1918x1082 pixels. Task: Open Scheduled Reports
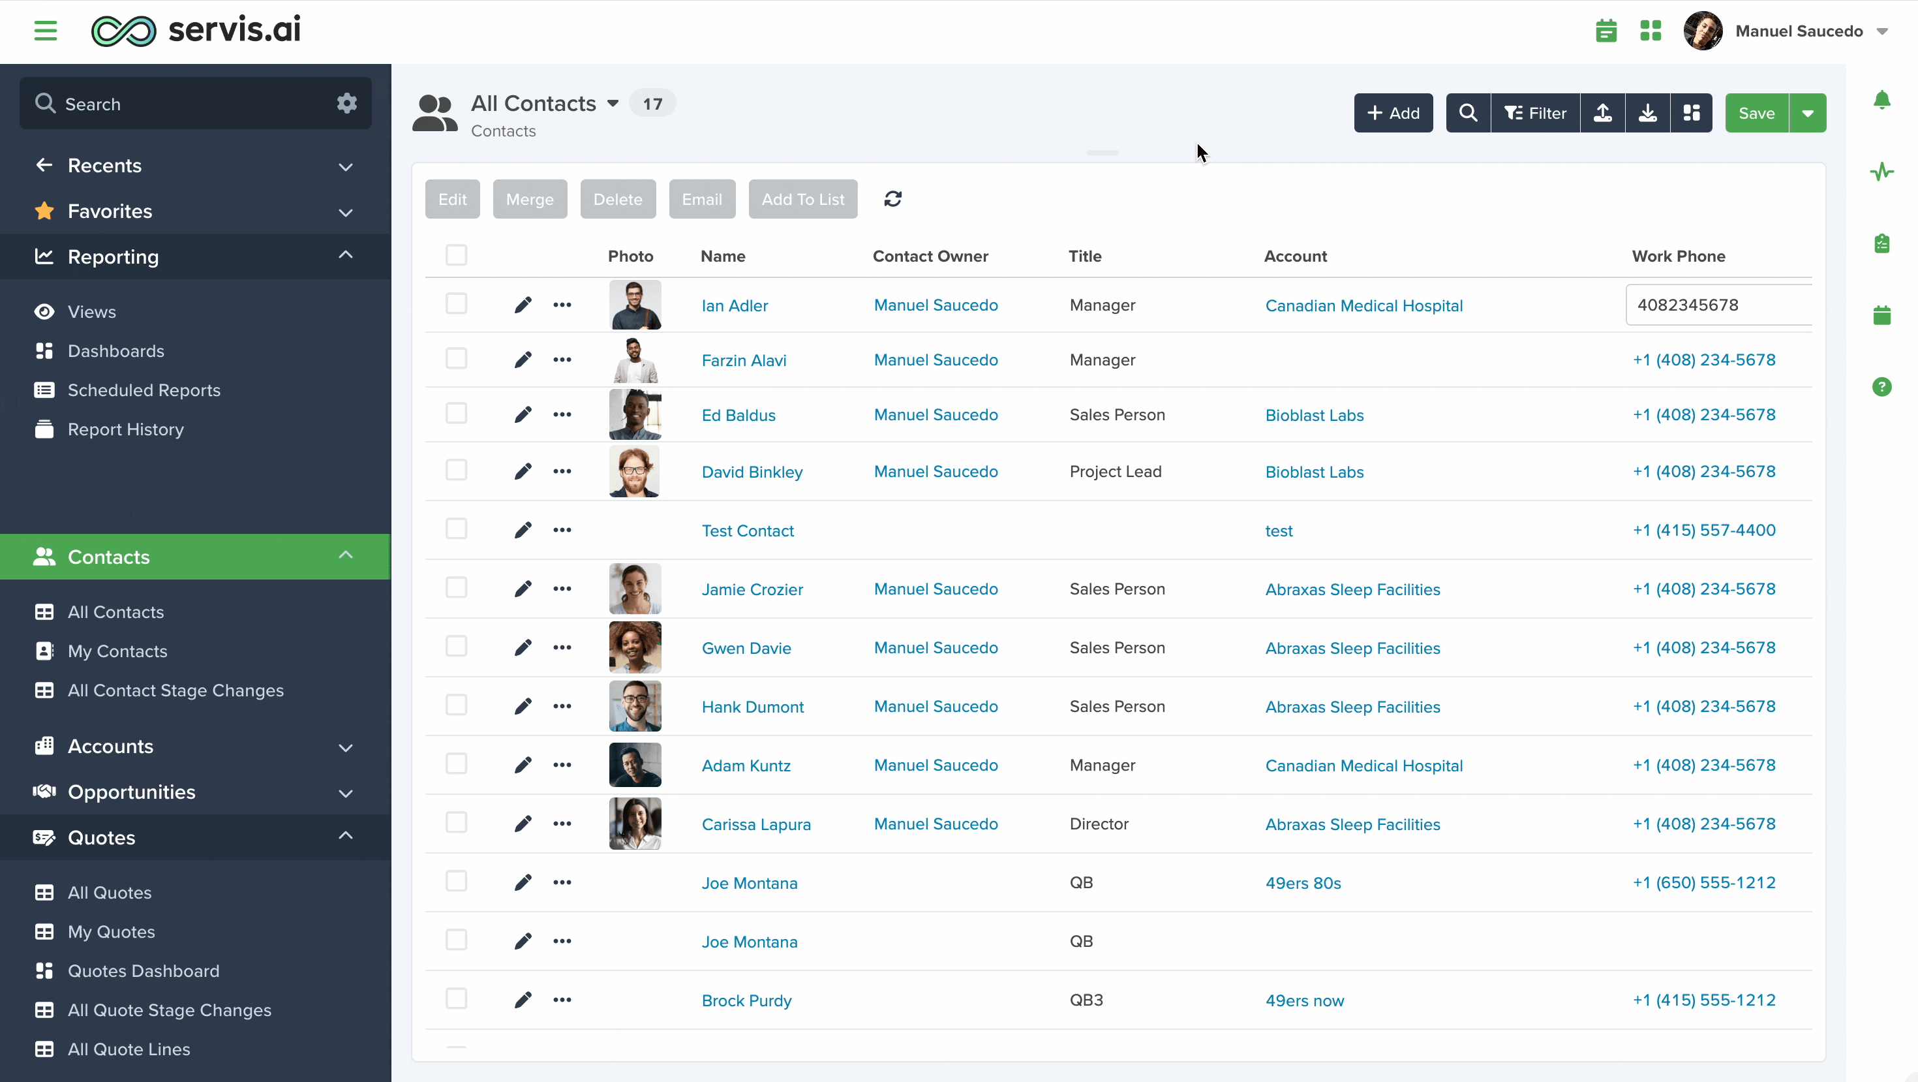tap(144, 390)
